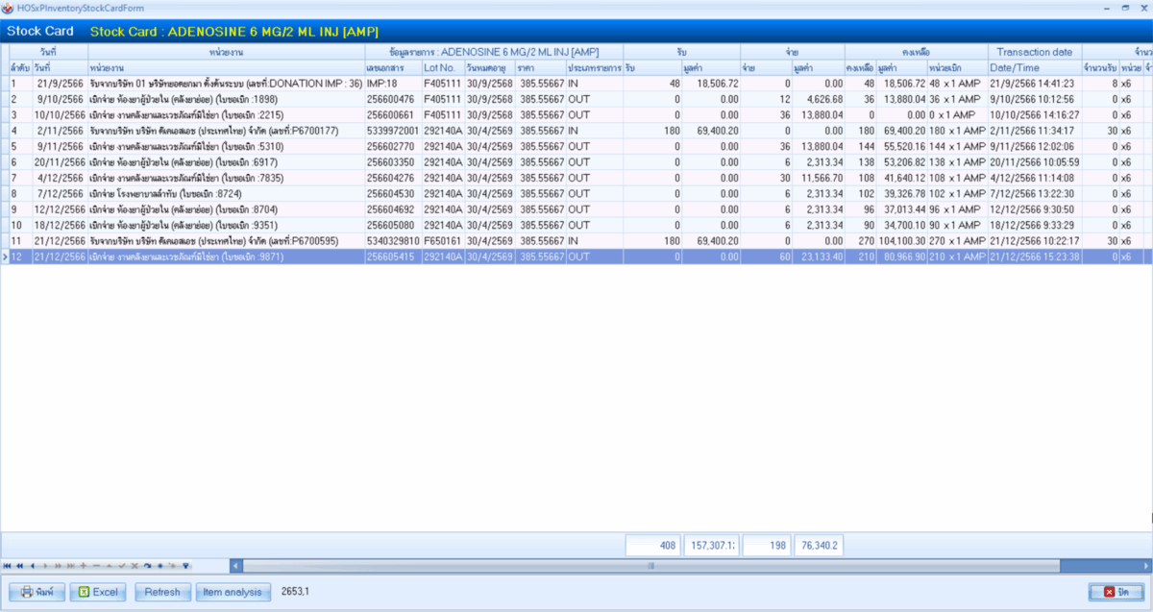Click the Date/Time column header
This screenshot has width=1153, height=612.
click(1033, 68)
